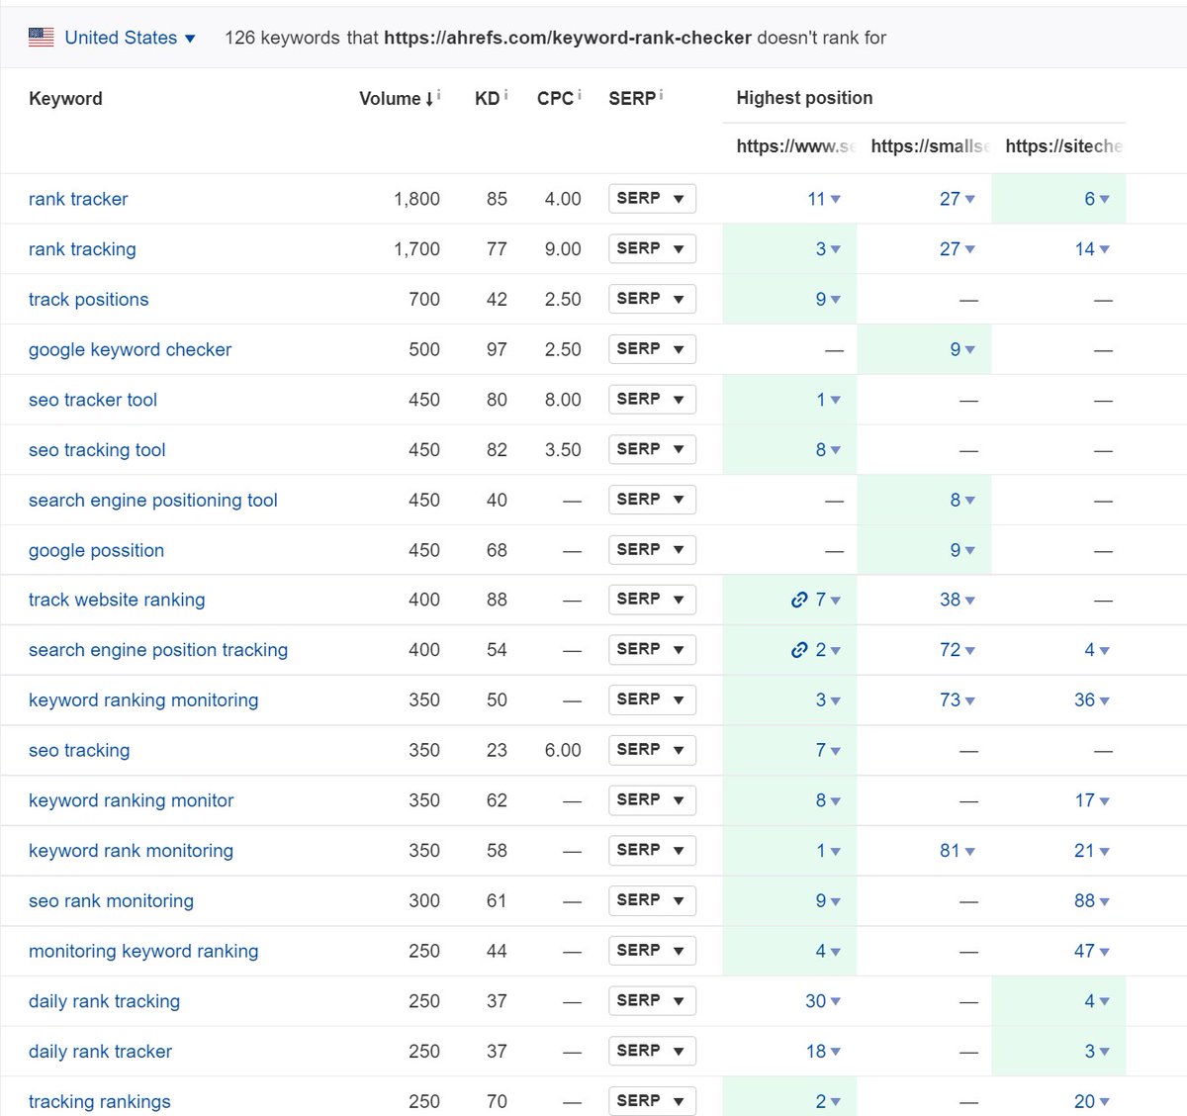Click the link icon on track website ranking row
Image resolution: width=1187 pixels, height=1116 pixels.
pyautogui.click(x=799, y=600)
